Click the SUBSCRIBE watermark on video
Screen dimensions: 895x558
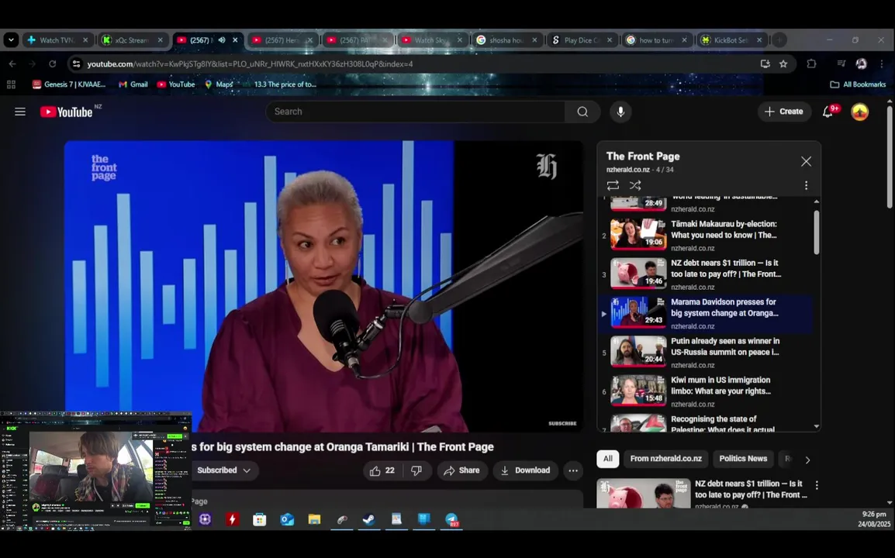(x=562, y=423)
